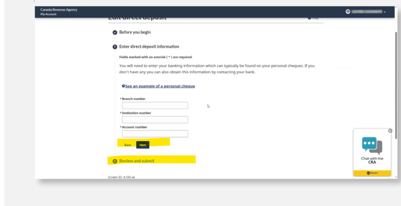Image resolution: width=401 pixels, height=206 pixels.
Task: Click the question mark icon beside cheque link
Action: point(123,86)
